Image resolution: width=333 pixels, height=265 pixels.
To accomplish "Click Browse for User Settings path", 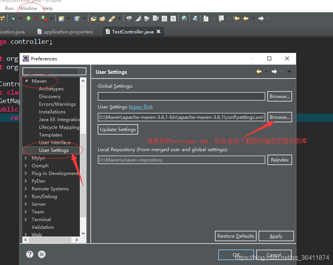I will (280, 117).
